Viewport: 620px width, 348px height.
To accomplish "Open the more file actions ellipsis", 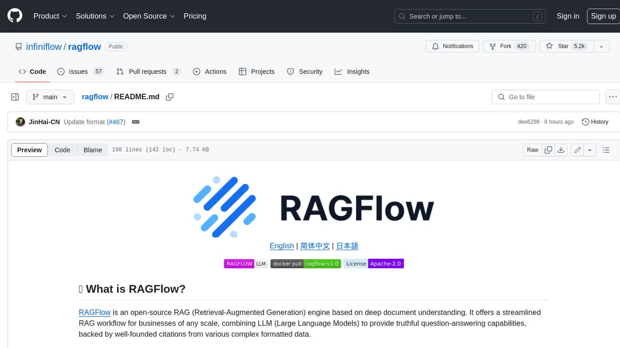I will 613,97.
